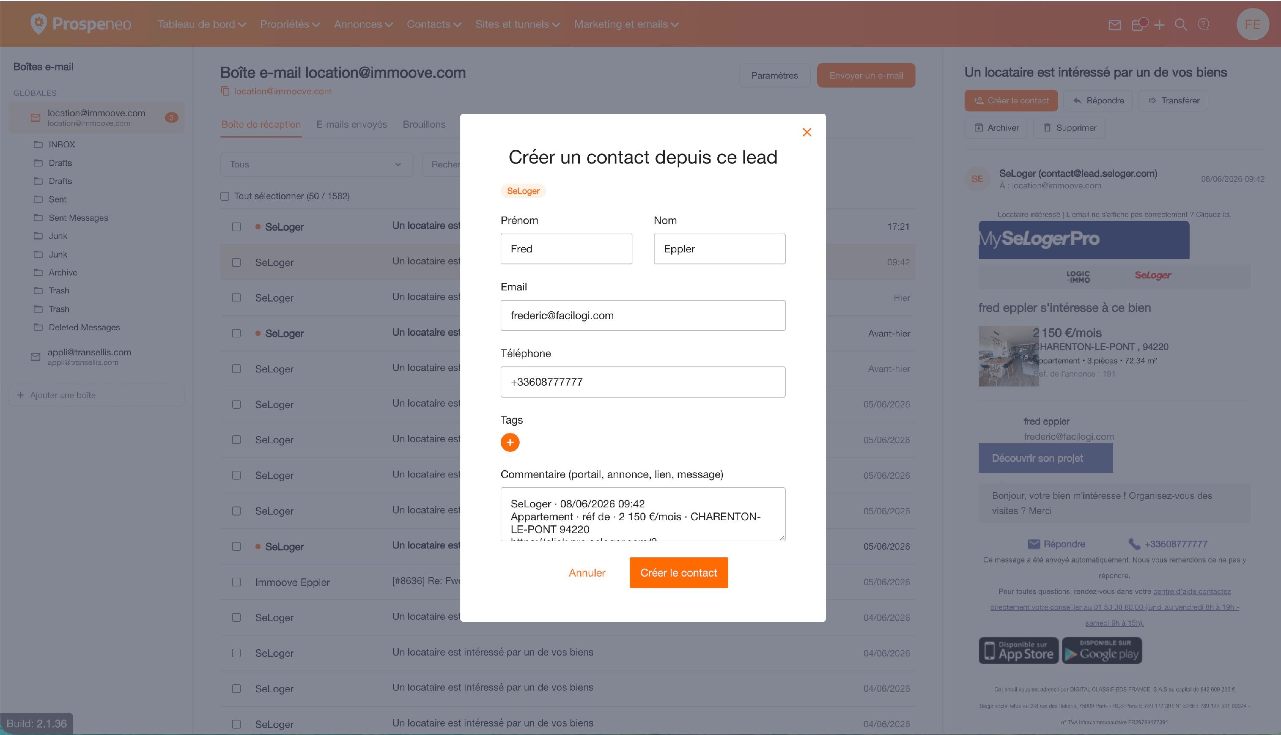
Task: Open the help question mark icon
Action: (1204, 24)
